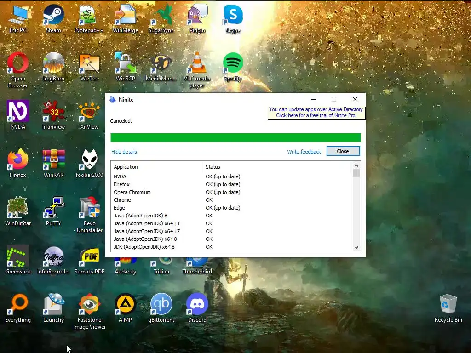This screenshot has width=471, height=353.
Task: Click the Application column header
Action: (x=157, y=167)
